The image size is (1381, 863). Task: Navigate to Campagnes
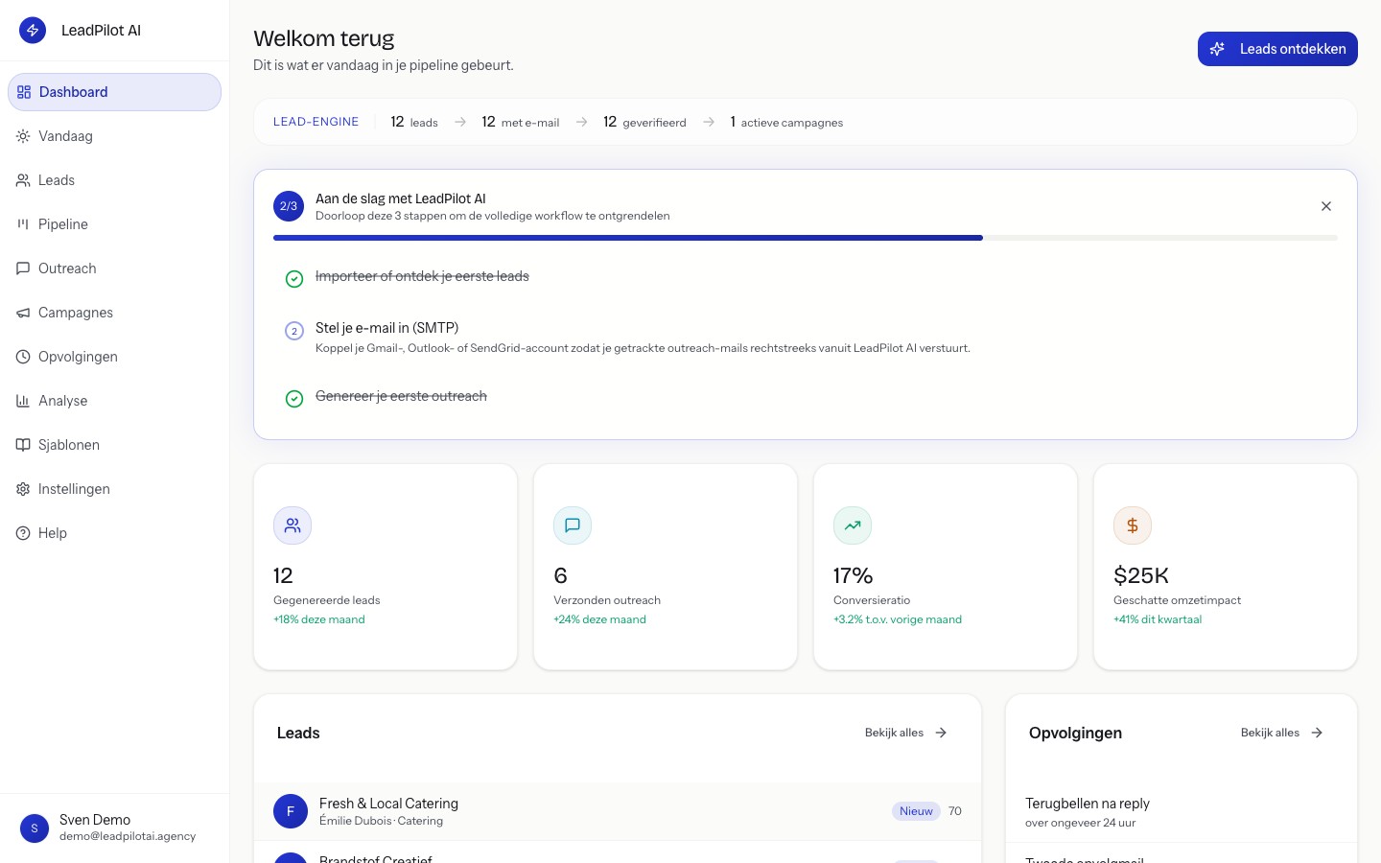114,313
